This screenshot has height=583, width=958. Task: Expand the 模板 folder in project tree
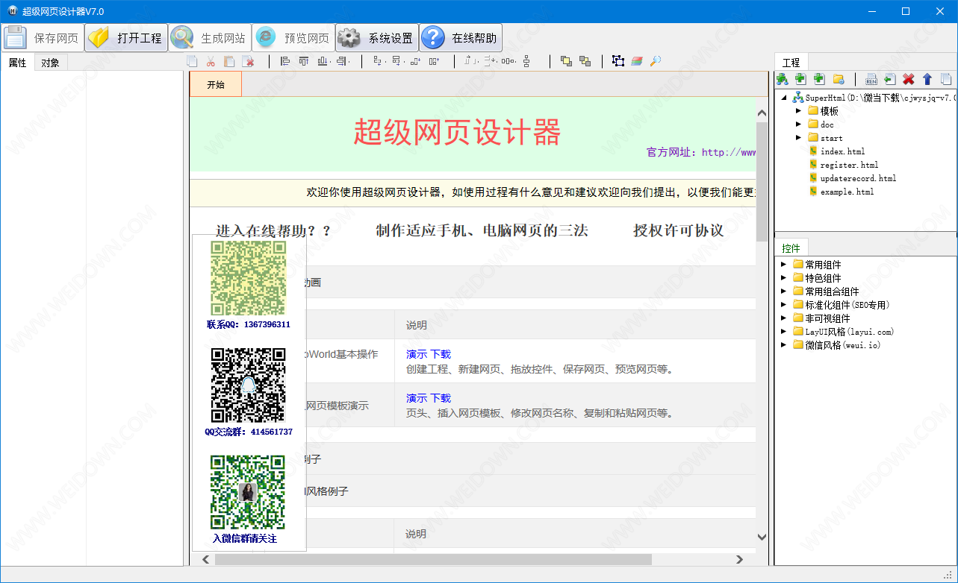pyautogui.click(x=798, y=111)
